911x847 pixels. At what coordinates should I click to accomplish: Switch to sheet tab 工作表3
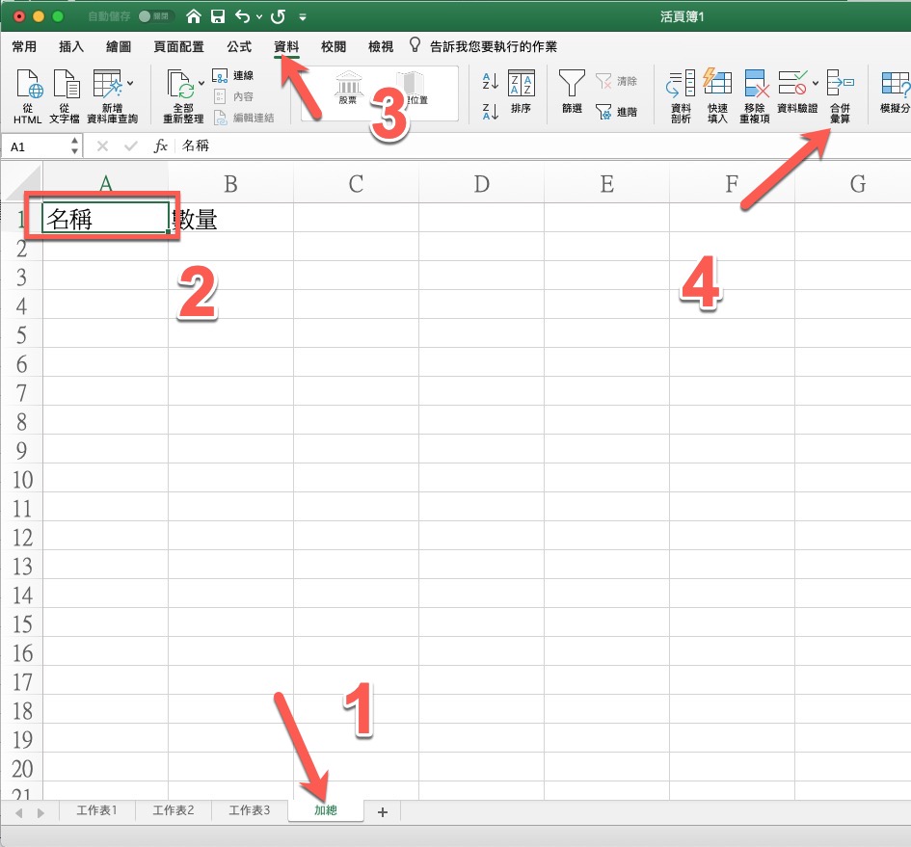pos(250,810)
